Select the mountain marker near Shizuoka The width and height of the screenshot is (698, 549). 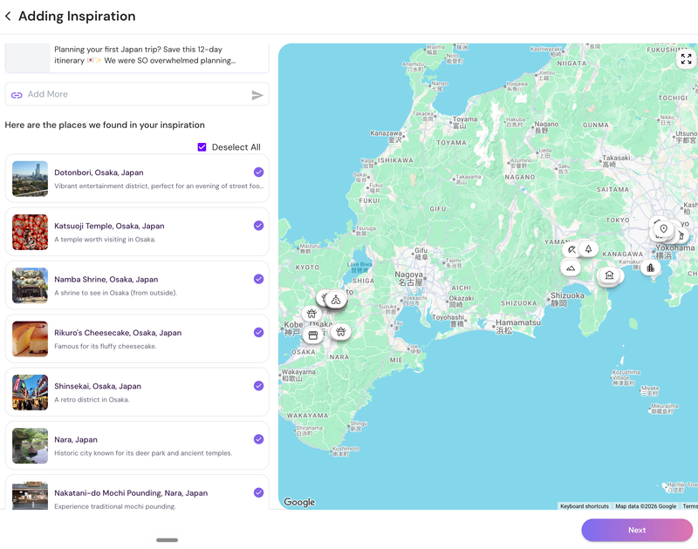[x=571, y=268]
